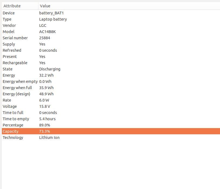Select the LGC vendor value
The image size is (220, 189).
(x=43, y=25)
